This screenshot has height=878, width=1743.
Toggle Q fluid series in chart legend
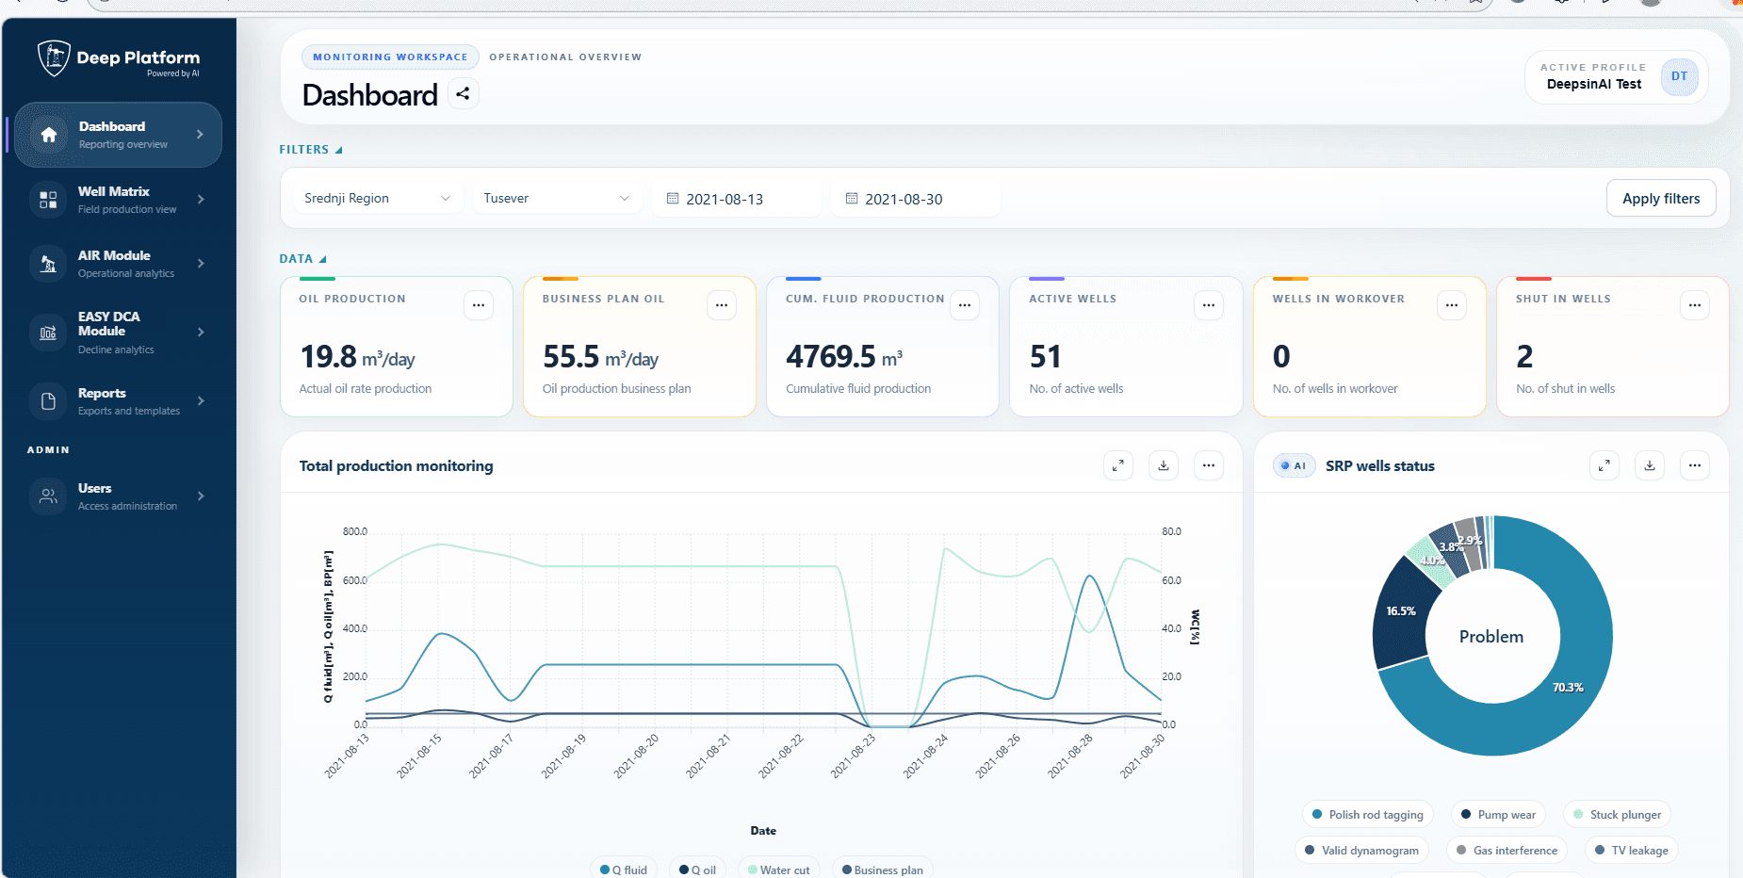pyautogui.click(x=624, y=870)
